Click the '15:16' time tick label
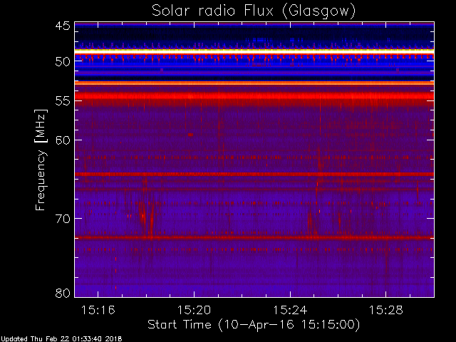 coord(98,310)
